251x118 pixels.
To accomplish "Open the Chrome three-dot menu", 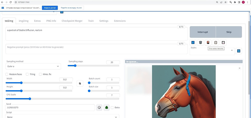I will (x=248, y=2).
